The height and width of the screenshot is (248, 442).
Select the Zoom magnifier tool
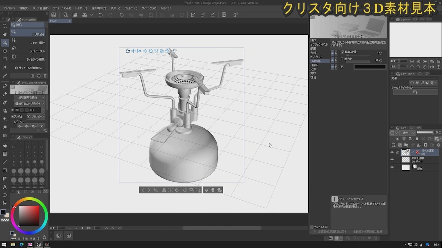tap(5, 26)
